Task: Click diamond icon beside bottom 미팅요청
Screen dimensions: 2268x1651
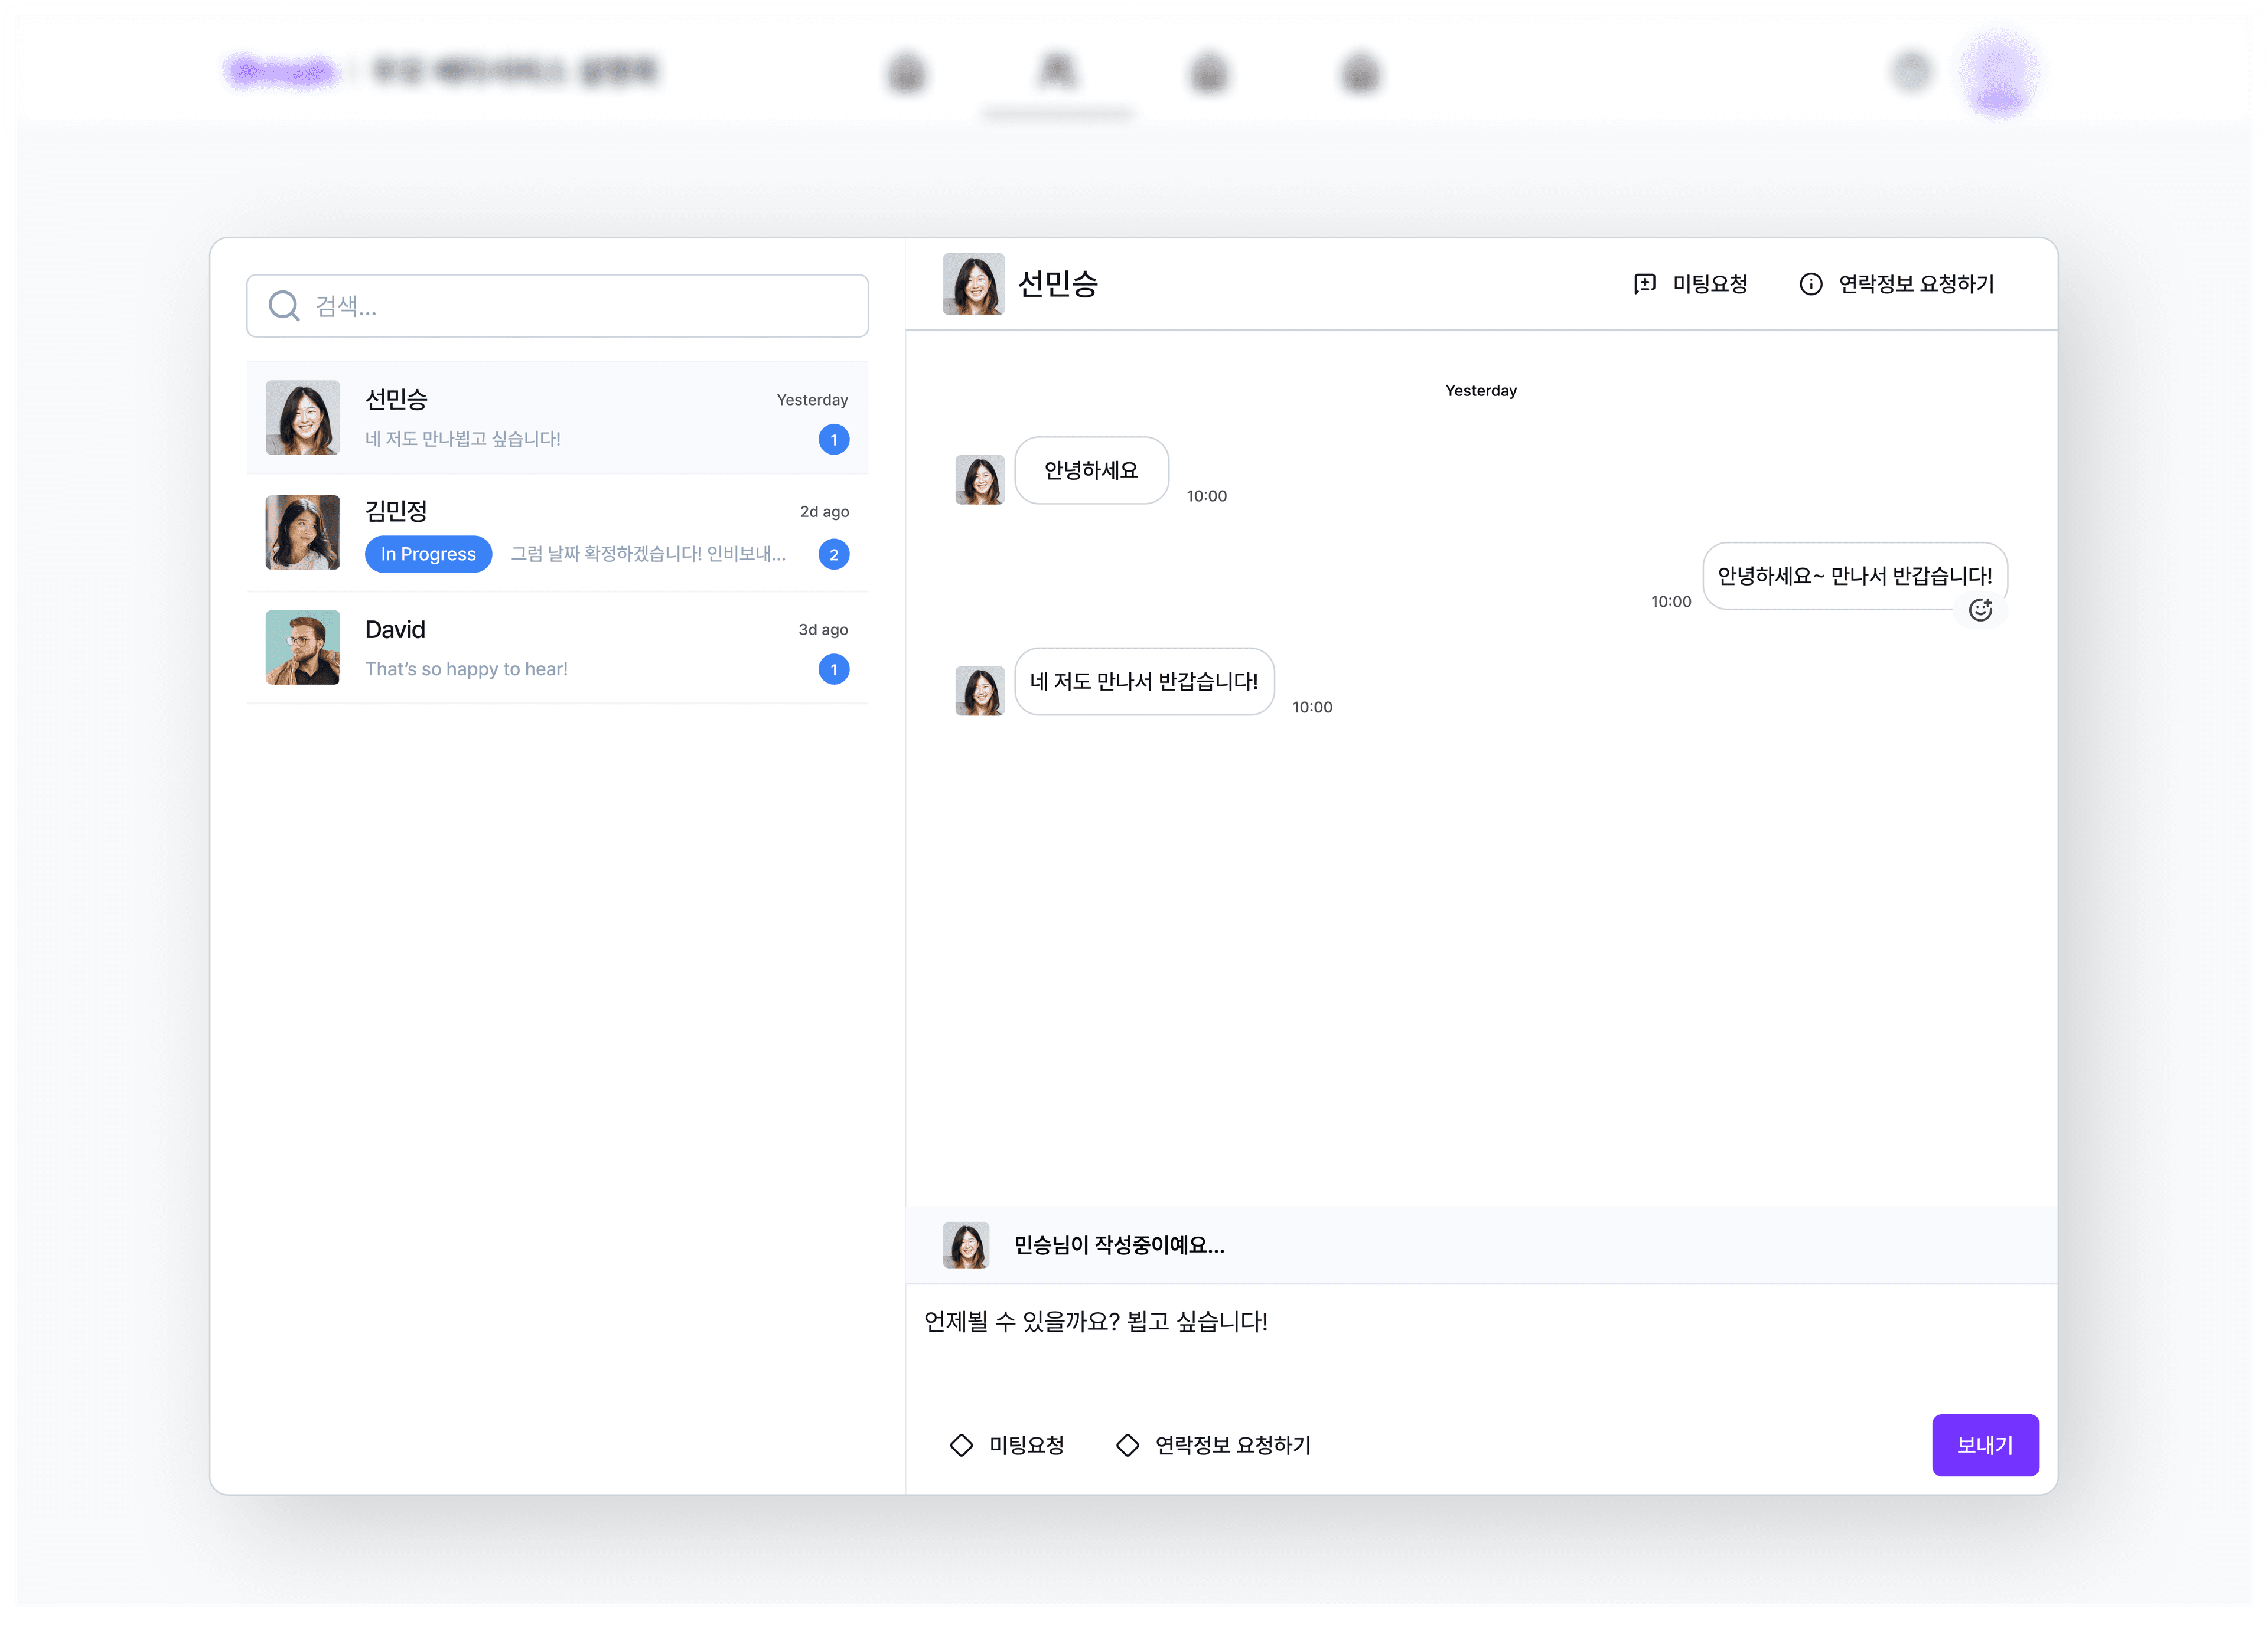Action: [x=961, y=1445]
